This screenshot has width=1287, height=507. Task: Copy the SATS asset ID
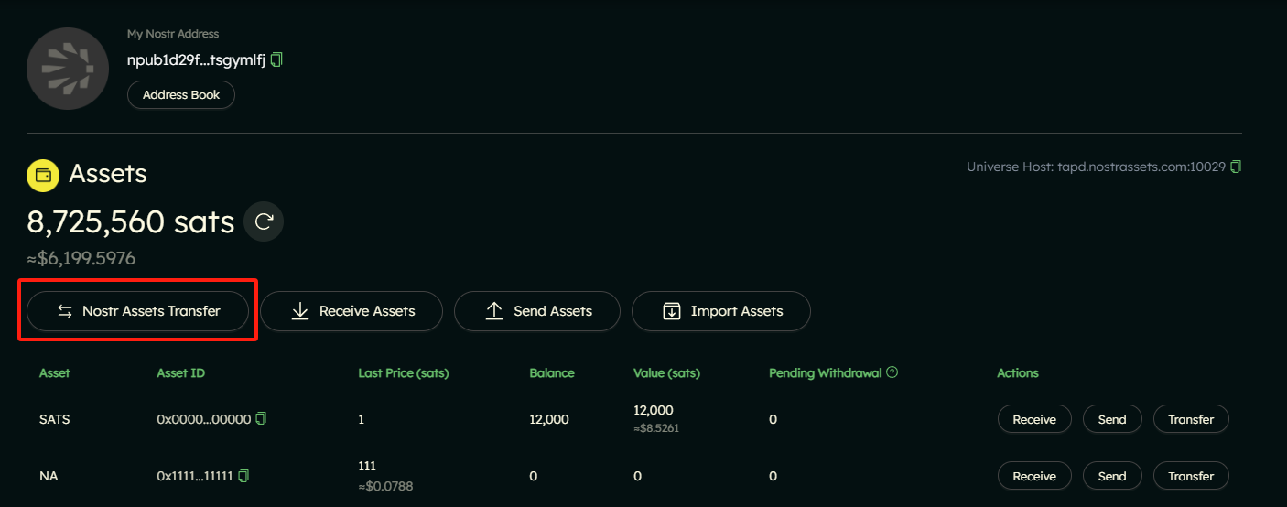point(262,419)
